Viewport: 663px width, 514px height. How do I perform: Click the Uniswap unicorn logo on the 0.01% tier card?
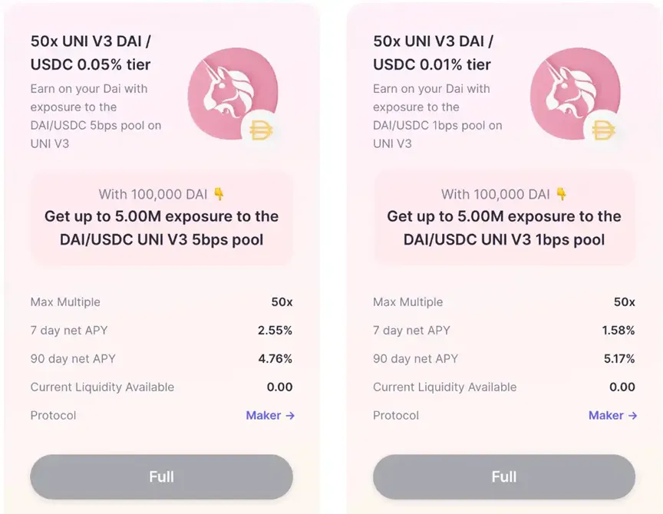pyautogui.click(x=575, y=94)
